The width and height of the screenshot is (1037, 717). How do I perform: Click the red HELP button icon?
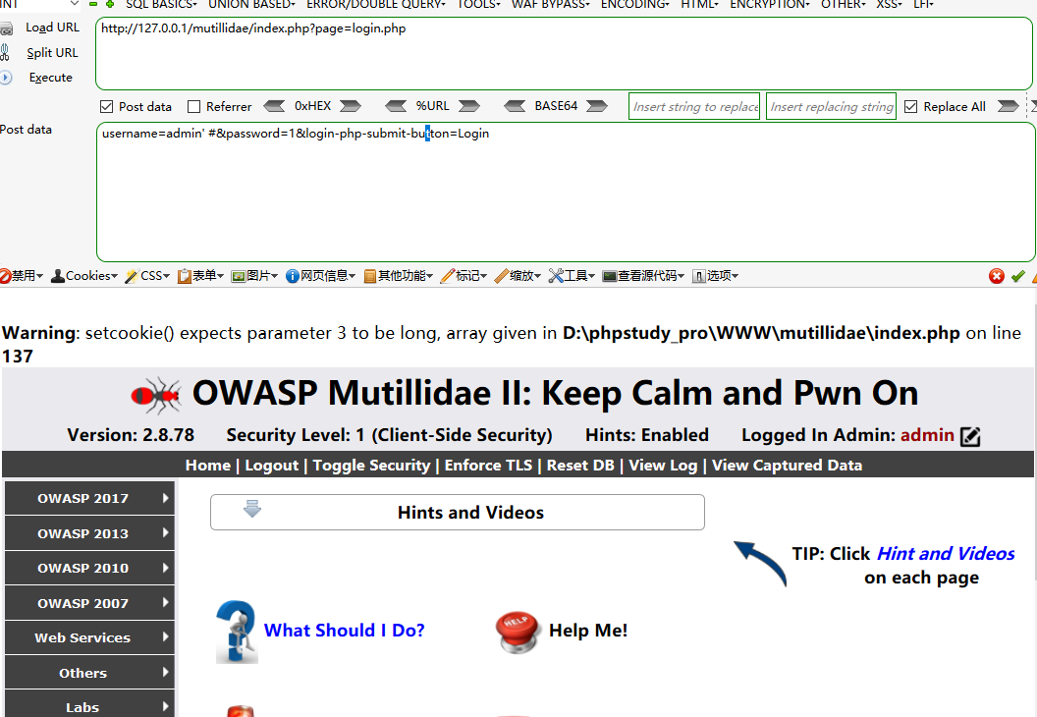click(518, 632)
